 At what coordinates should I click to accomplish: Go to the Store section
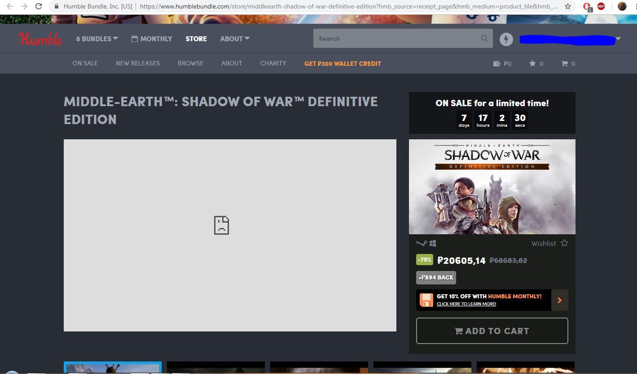coord(196,39)
